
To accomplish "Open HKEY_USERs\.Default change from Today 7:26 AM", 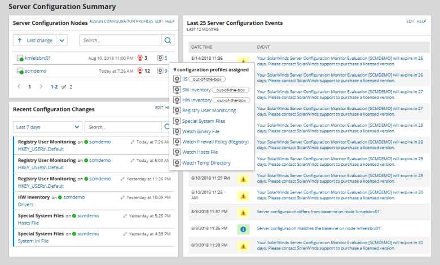I will click(x=41, y=149).
